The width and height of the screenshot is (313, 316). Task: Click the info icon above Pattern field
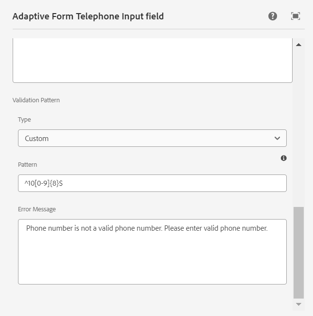click(284, 158)
